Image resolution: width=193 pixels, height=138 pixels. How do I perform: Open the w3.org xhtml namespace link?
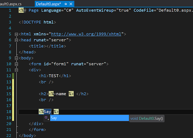[x=86, y=34]
